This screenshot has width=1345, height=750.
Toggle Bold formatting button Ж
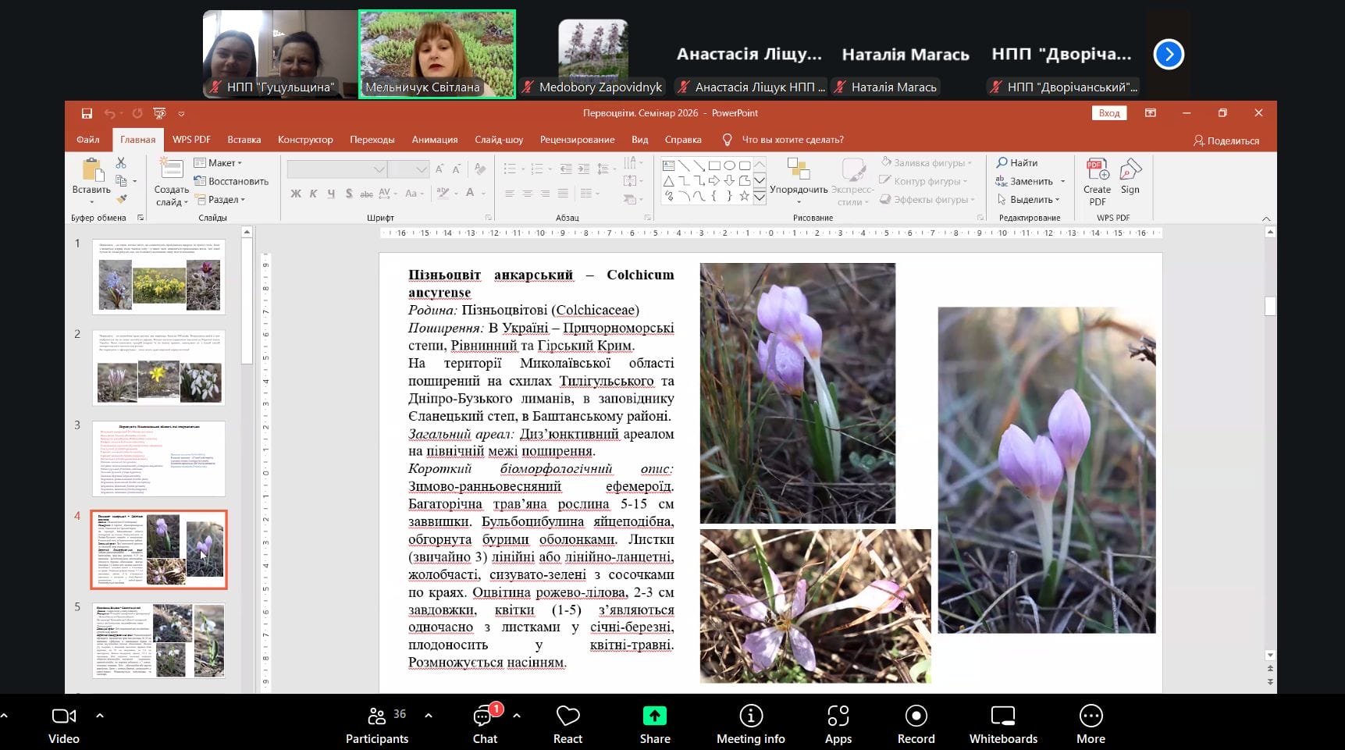coord(296,194)
